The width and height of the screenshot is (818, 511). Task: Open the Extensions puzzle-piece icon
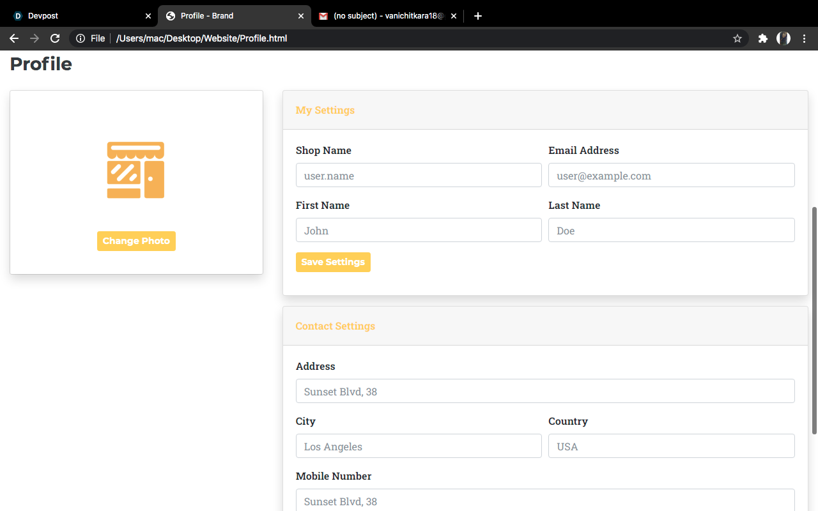(x=762, y=38)
